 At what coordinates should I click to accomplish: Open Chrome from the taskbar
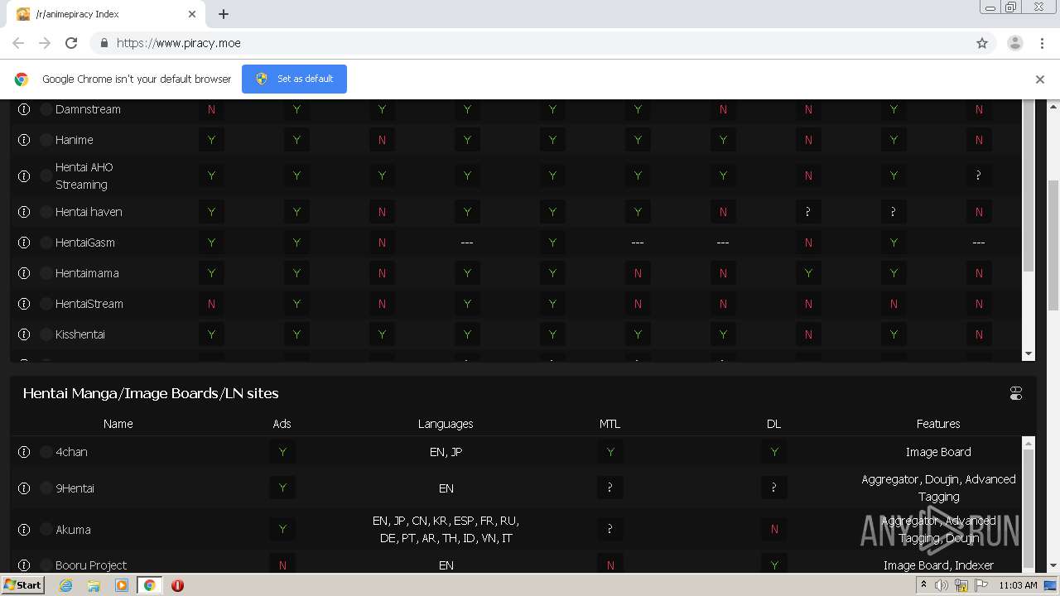coord(149,585)
